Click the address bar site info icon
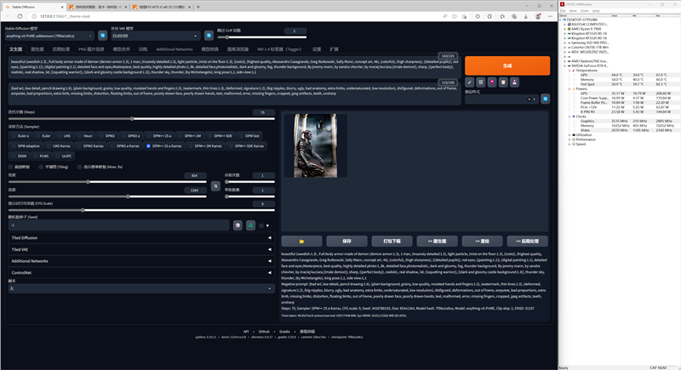The height and width of the screenshot is (370, 681). tap(34, 16)
